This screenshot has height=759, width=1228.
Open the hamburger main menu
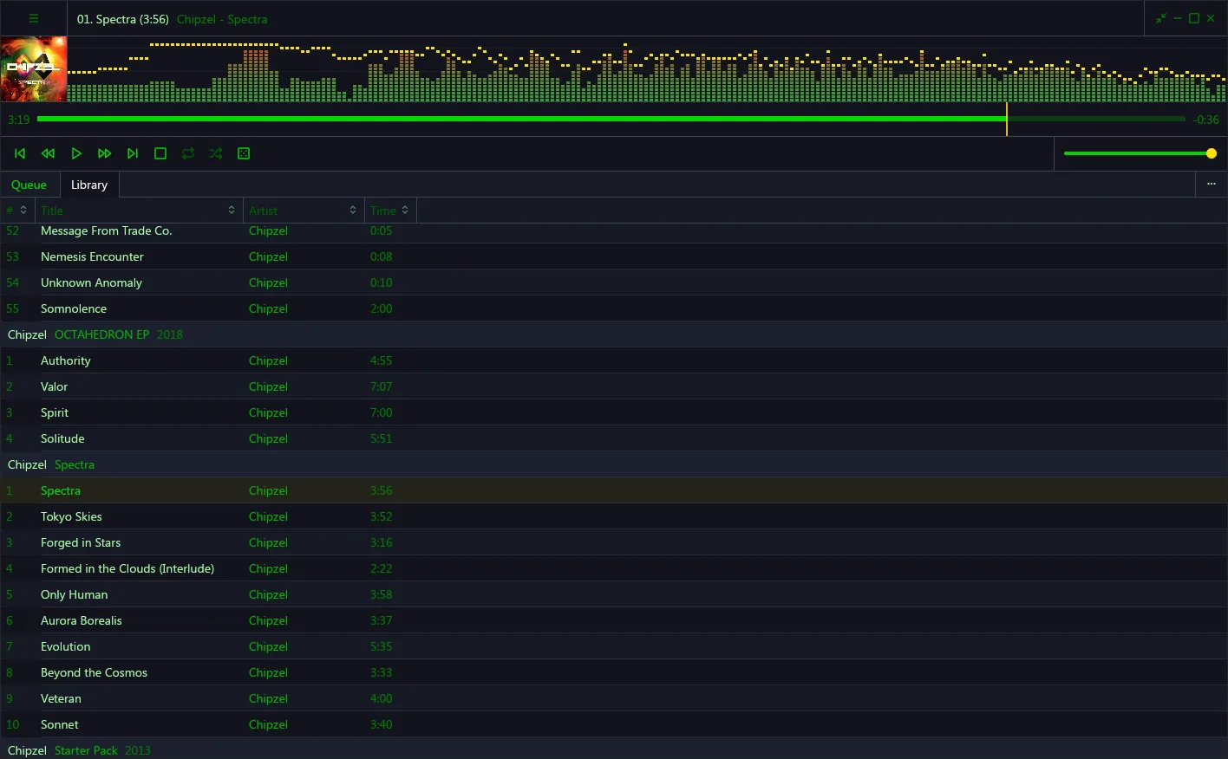tap(34, 18)
